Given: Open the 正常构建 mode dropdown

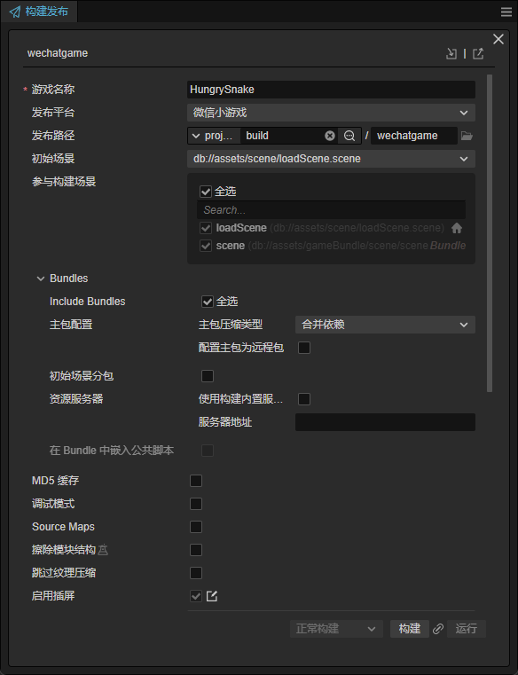Looking at the screenshot, I should 336,629.
